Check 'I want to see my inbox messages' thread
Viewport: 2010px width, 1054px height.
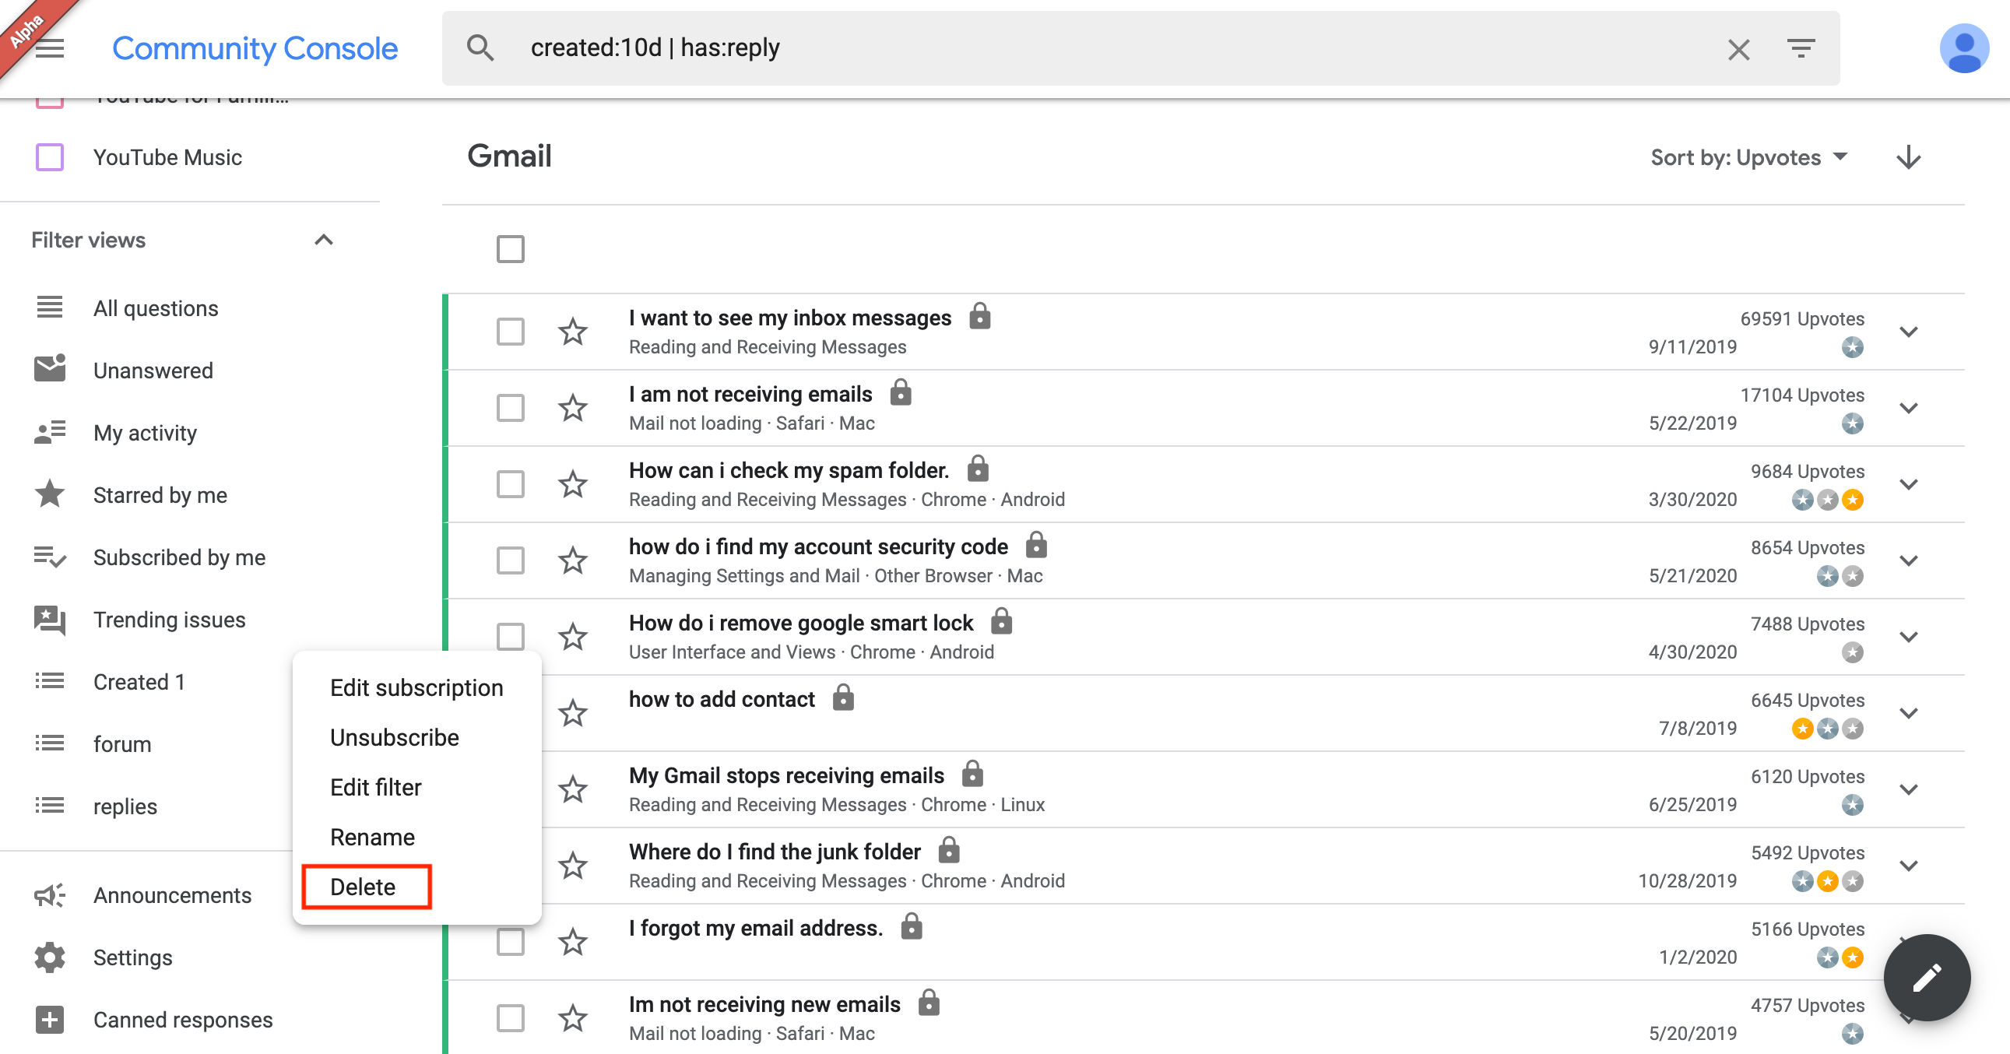tap(511, 332)
